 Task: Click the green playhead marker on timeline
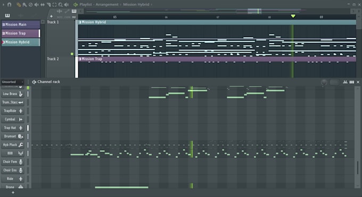point(293,16)
